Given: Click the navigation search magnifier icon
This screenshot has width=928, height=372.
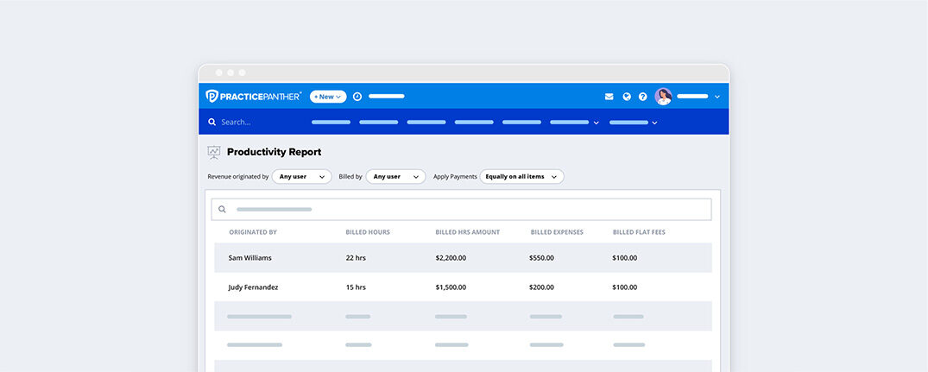Looking at the screenshot, I should coord(211,122).
